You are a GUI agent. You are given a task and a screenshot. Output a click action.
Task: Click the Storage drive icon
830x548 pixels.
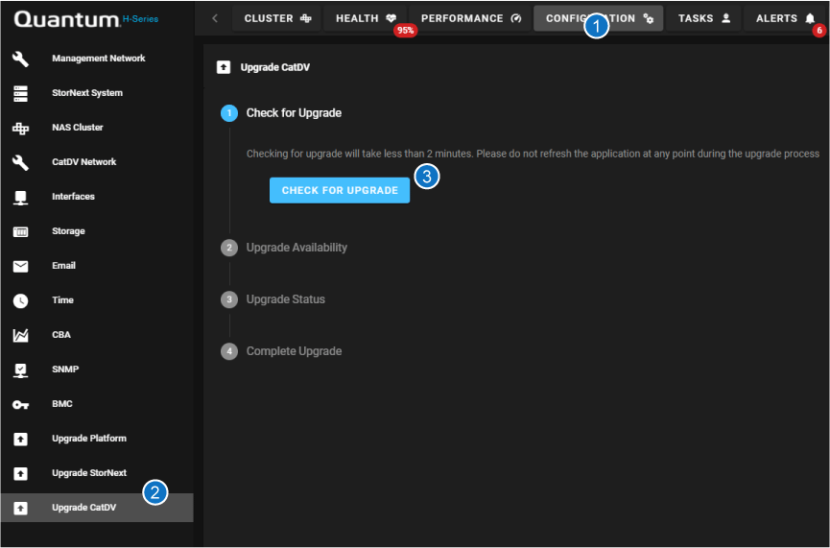21,232
